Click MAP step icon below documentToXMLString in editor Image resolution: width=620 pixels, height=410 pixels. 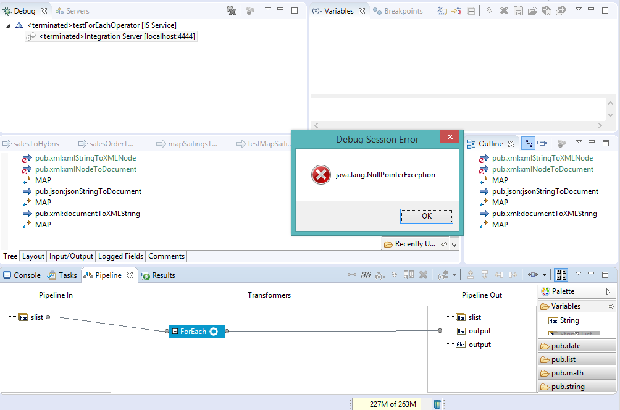click(27, 225)
